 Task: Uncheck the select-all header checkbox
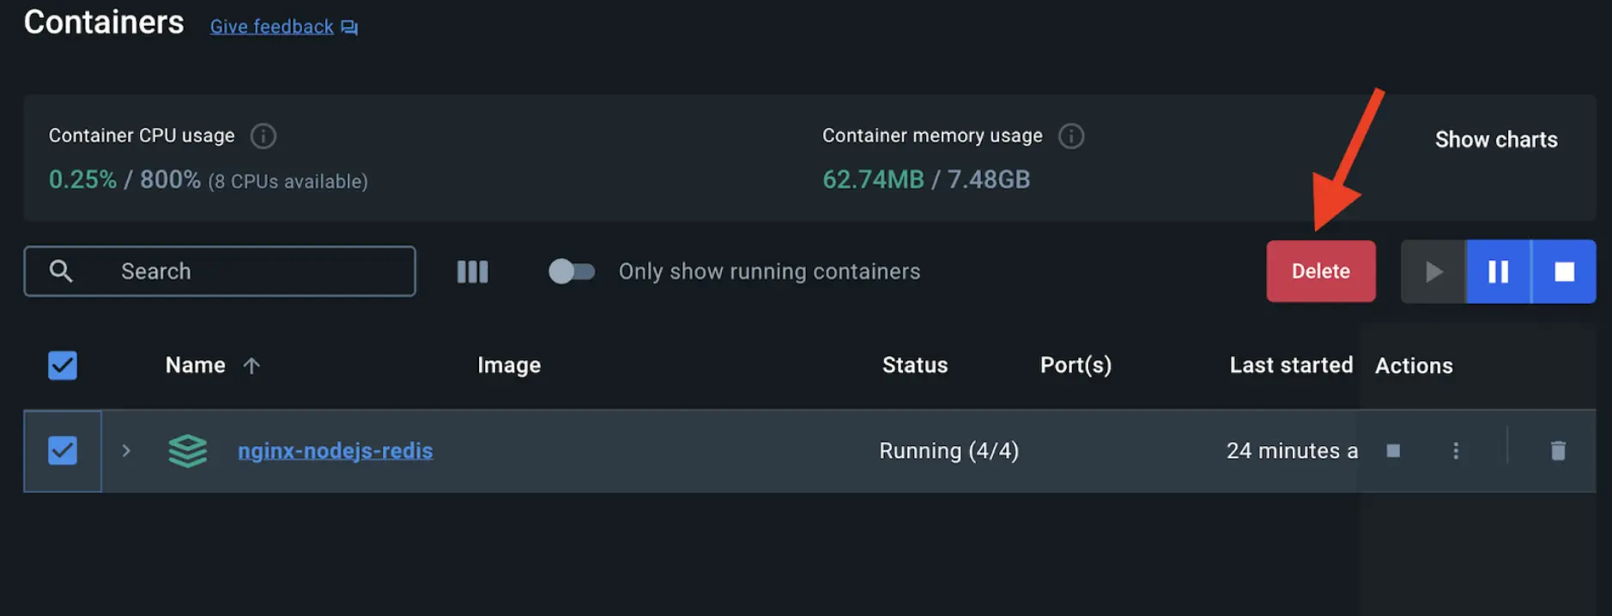(63, 365)
